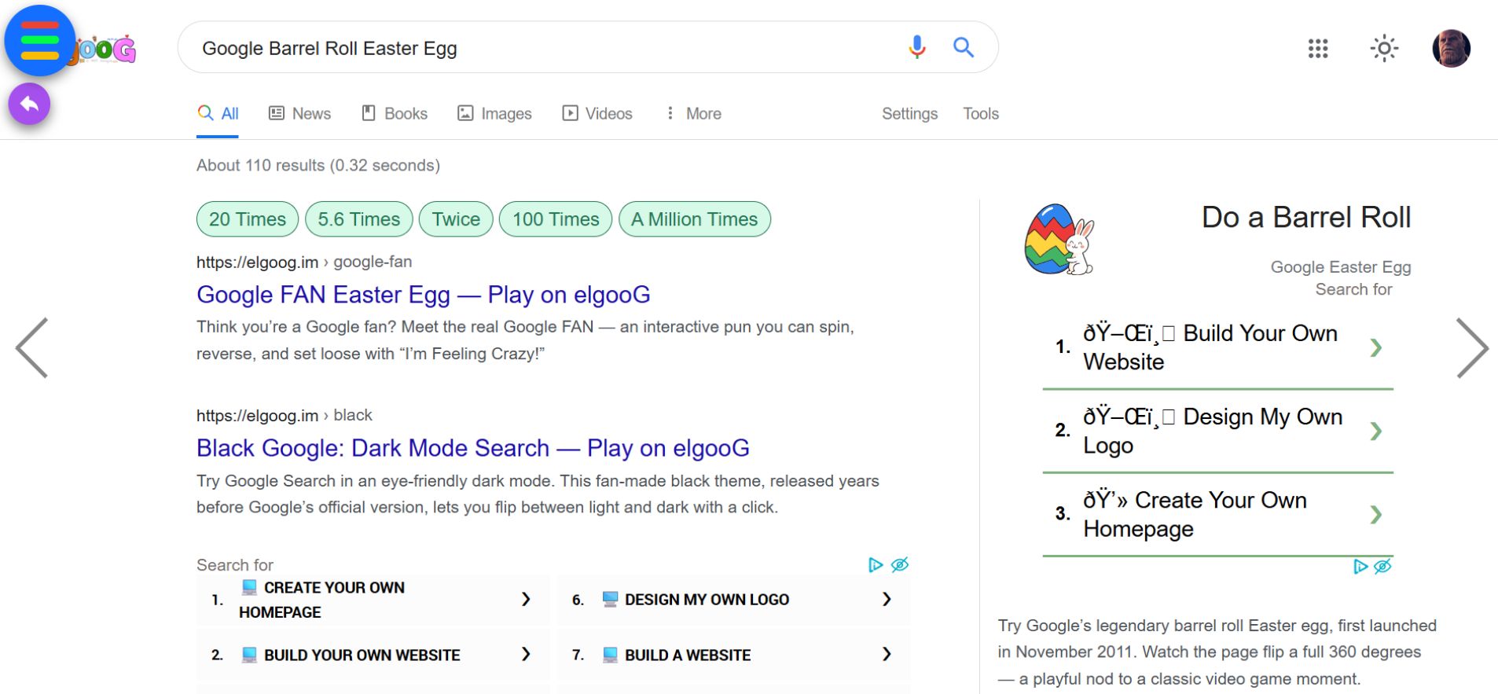
Task: Click chevron next to Build Your Own Website
Action: tap(1375, 347)
